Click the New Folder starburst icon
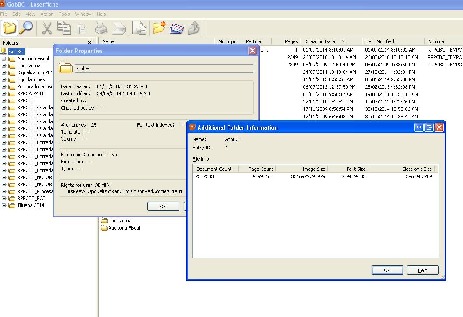 [x=159, y=28]
